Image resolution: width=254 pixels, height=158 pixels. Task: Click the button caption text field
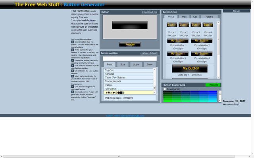point(130,58)
